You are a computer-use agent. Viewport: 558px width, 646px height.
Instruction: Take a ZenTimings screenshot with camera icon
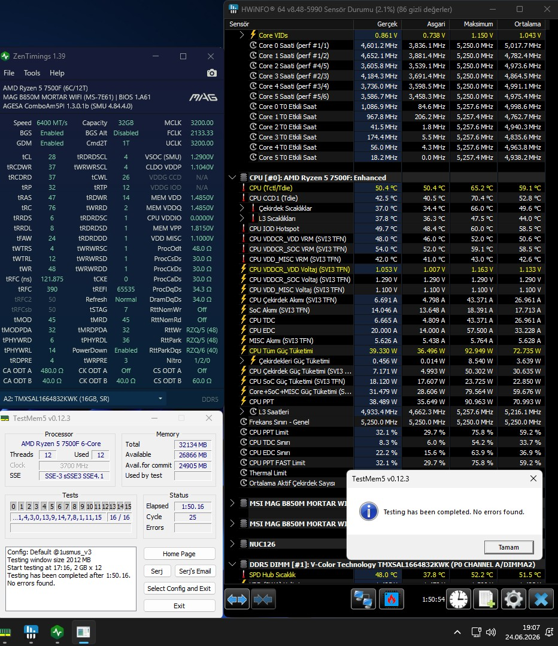point(212,73)
